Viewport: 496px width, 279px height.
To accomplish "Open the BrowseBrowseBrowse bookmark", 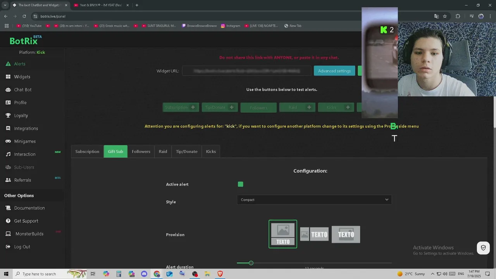I will (x=199, y=26).
